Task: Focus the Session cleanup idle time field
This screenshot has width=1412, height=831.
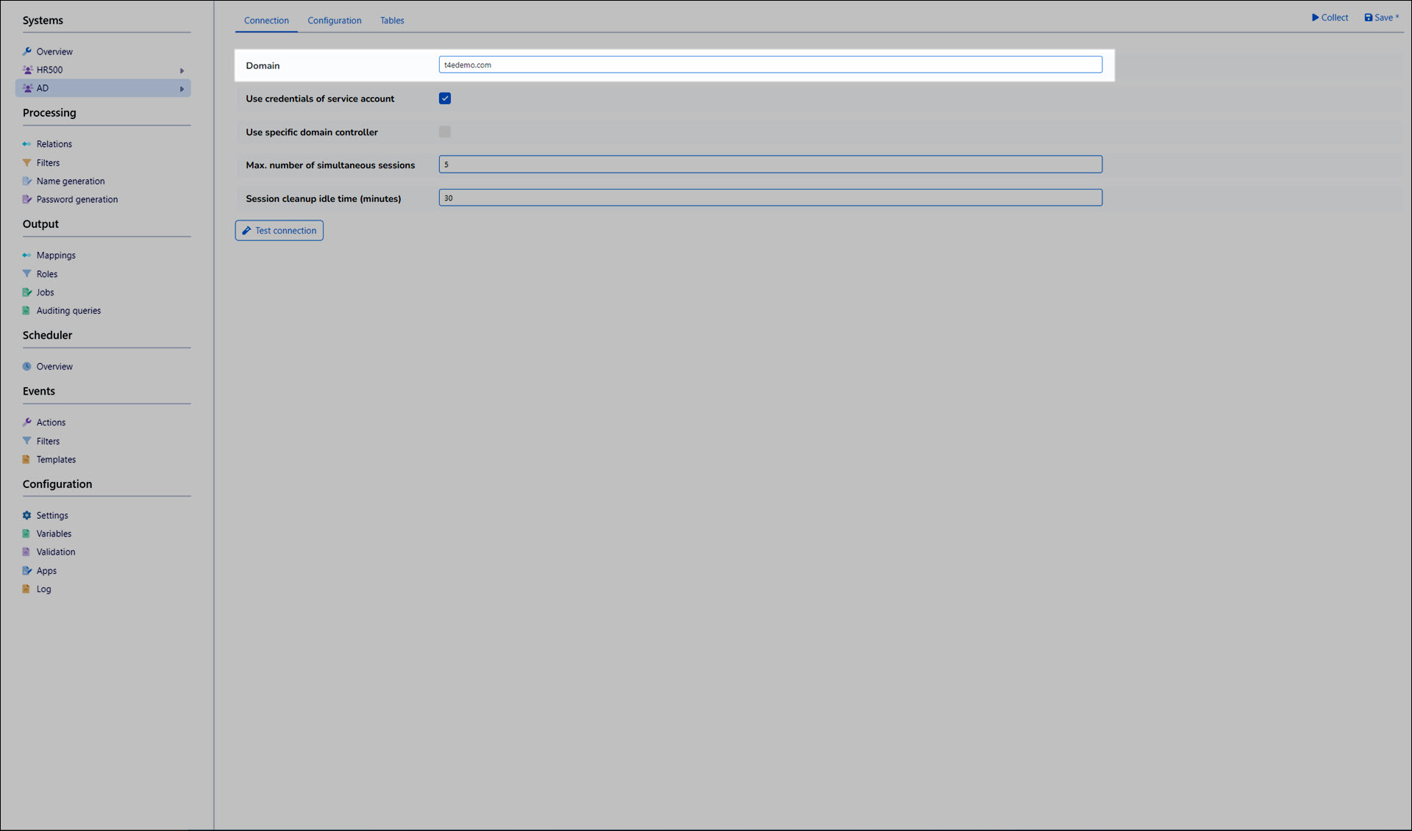Action: pyautogui.click(x=770, y=198)
